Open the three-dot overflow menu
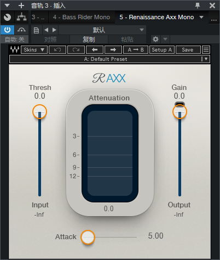The image size is (220, 260). pos(214,19)
